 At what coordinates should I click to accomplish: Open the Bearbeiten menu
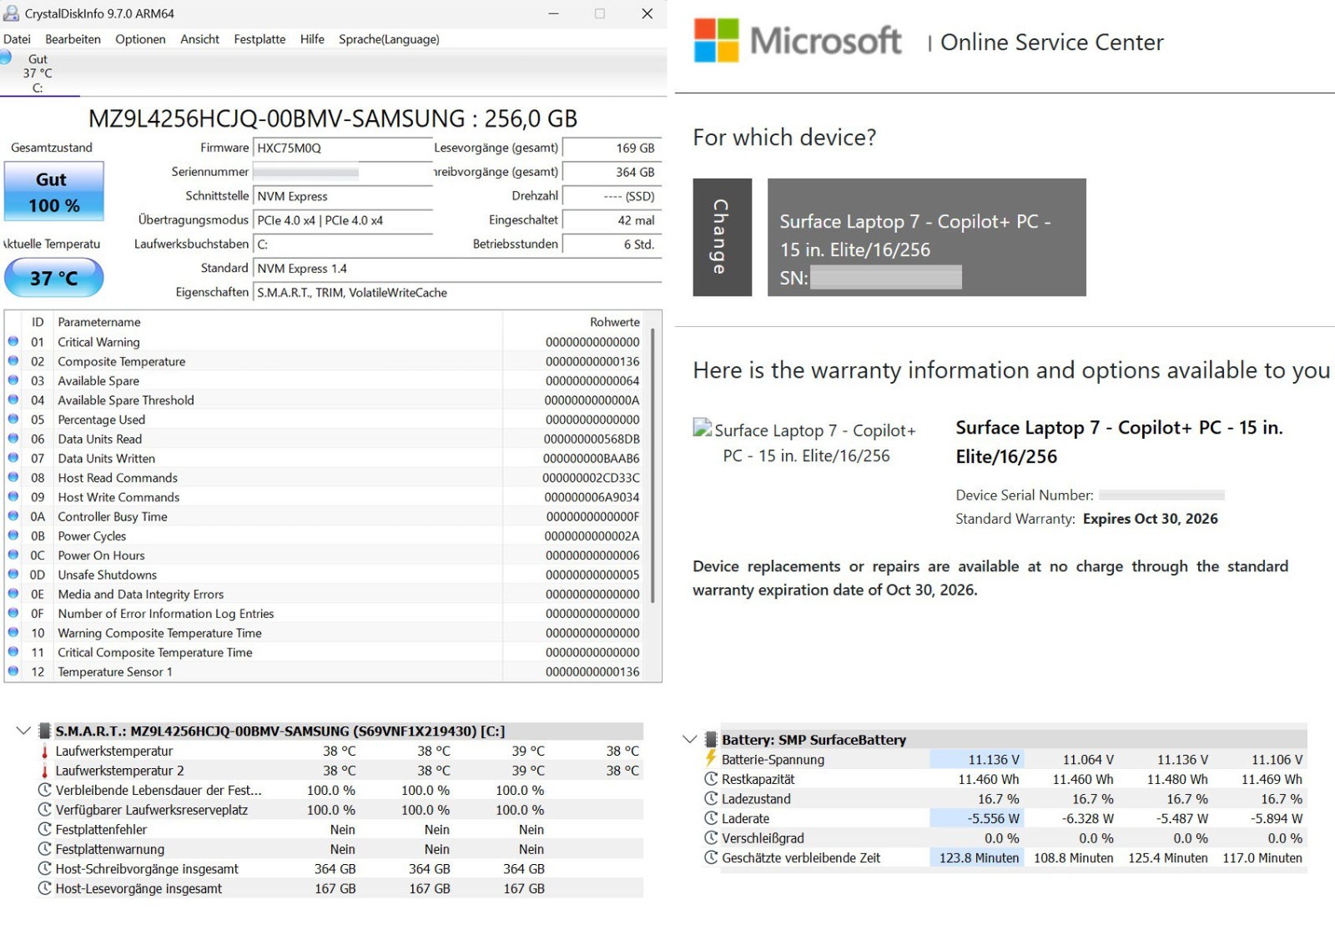coord(73,39)
